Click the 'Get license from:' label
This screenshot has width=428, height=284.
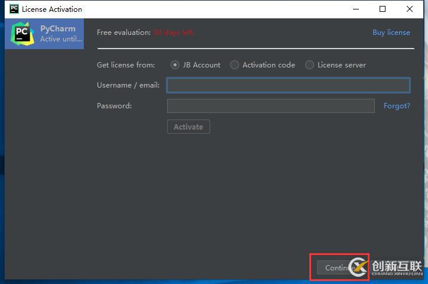pyautogui.click(x=126, y=65)
